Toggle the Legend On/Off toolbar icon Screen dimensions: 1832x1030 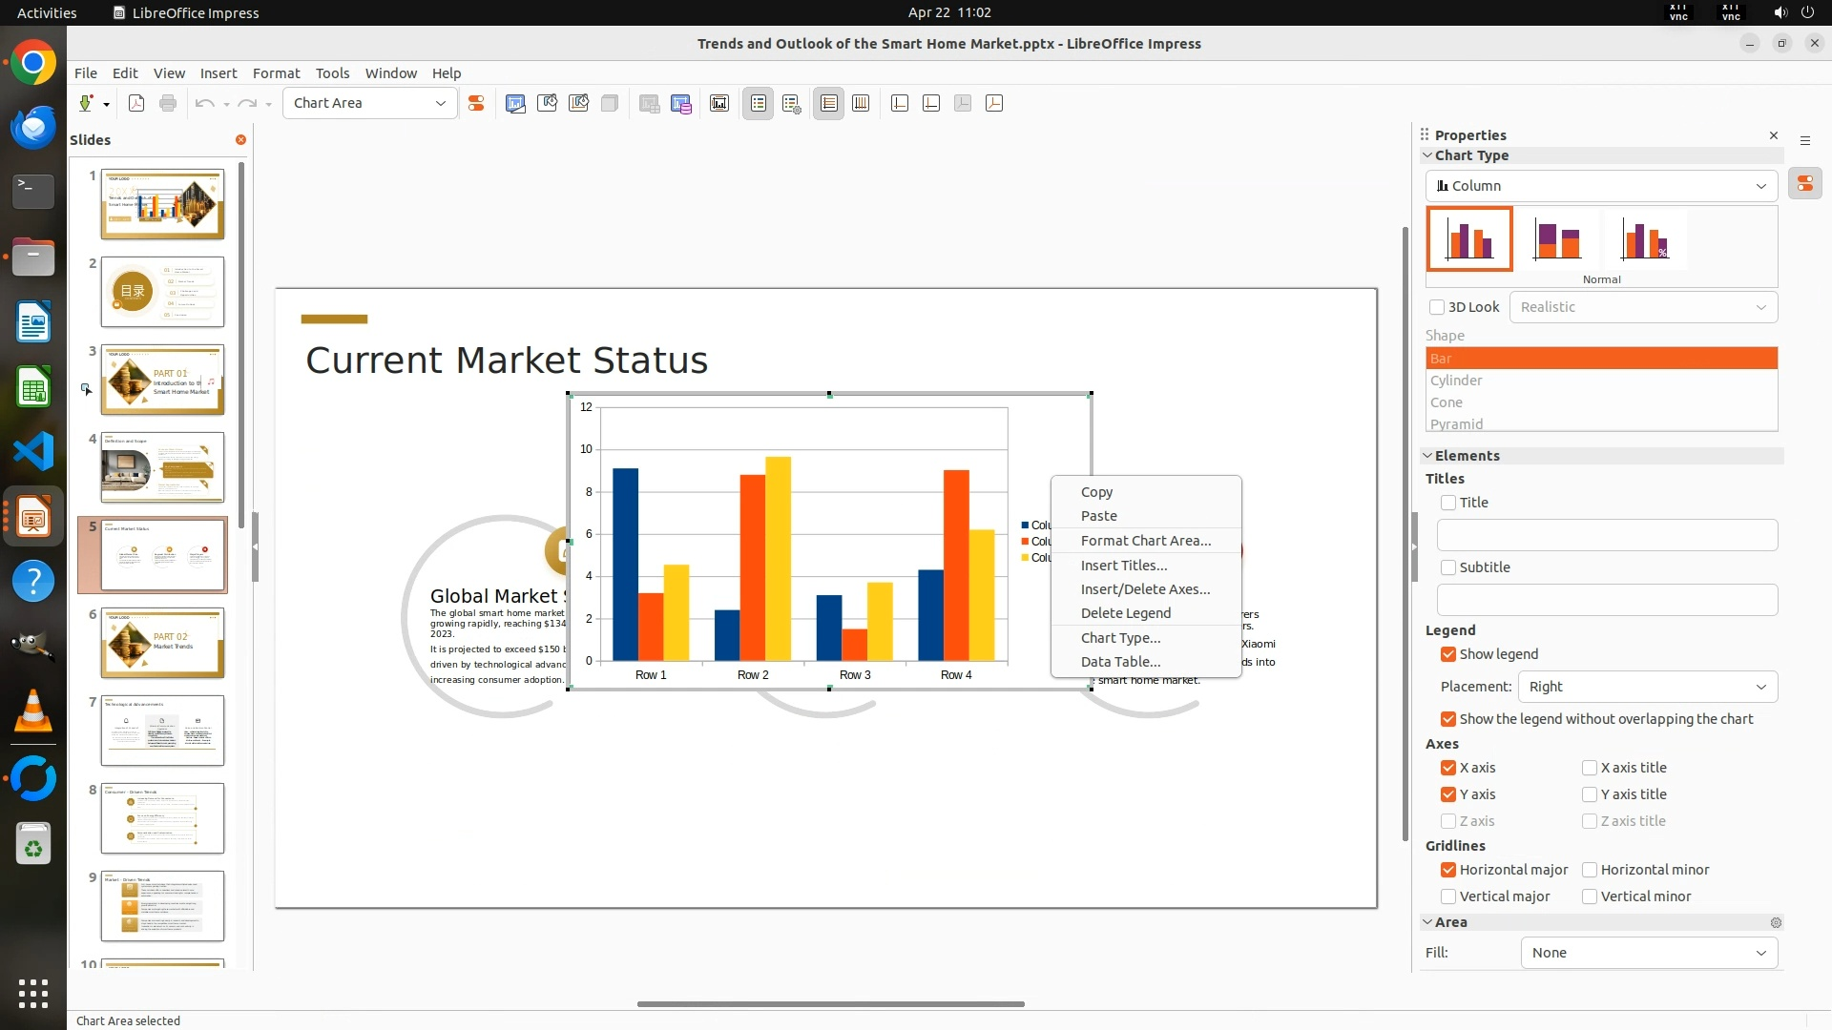tap(759, 103)
